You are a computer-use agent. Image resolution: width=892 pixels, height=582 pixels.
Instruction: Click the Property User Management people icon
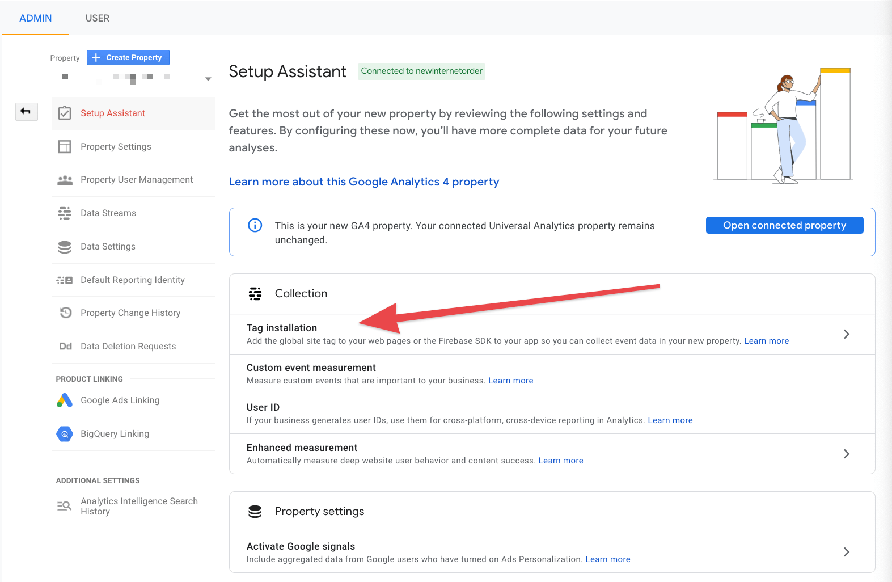pyautogui.click(x=65, y=180)
